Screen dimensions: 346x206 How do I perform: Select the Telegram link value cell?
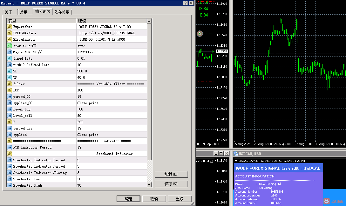tap(112, 33)
